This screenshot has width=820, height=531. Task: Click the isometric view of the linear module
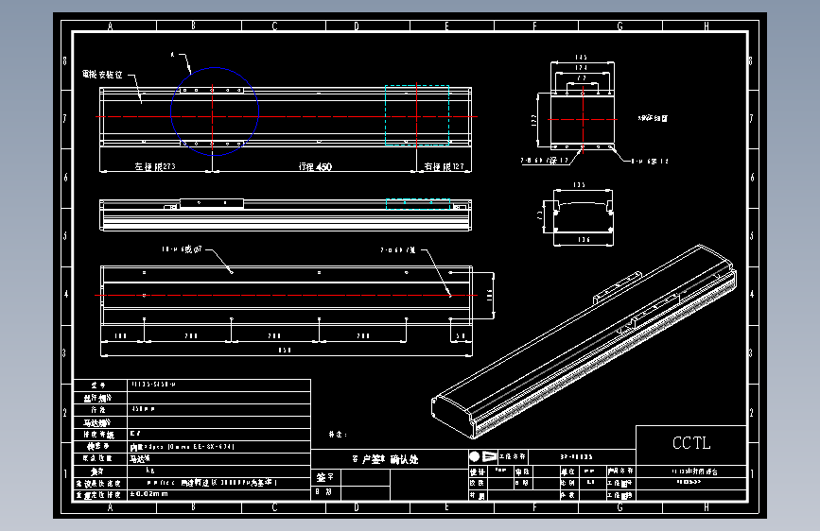tap(584, 342)
